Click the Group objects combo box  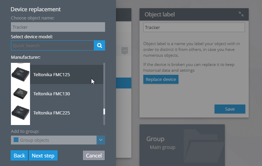pyautogui.click(x=58, y=140)
